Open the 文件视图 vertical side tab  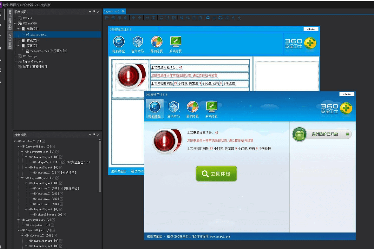click(10, 20)
